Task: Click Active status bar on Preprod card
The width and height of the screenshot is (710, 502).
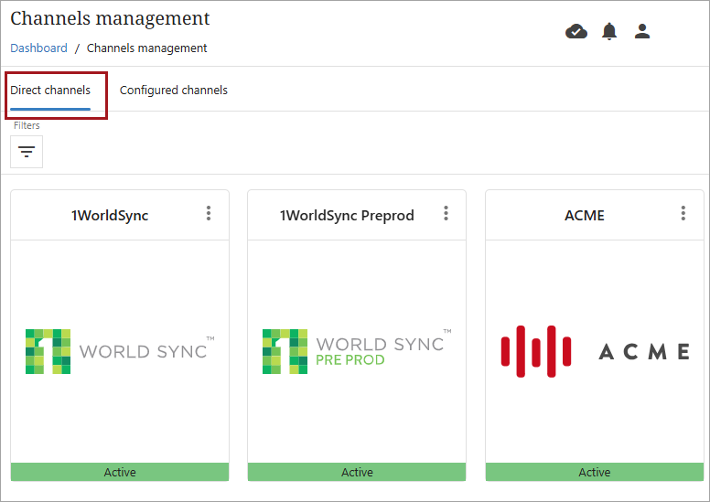Action: tap(357, 473)
